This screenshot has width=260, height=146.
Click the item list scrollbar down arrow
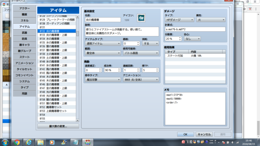click(78, 120)
